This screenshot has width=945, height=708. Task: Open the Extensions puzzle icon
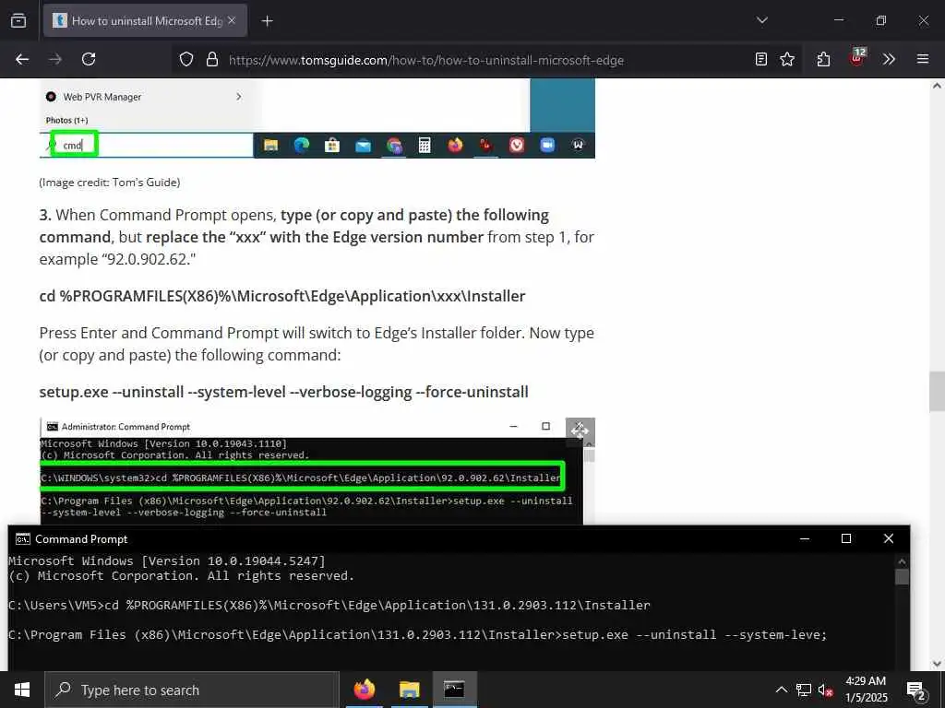pyautogui.click(x=823, y=59)
